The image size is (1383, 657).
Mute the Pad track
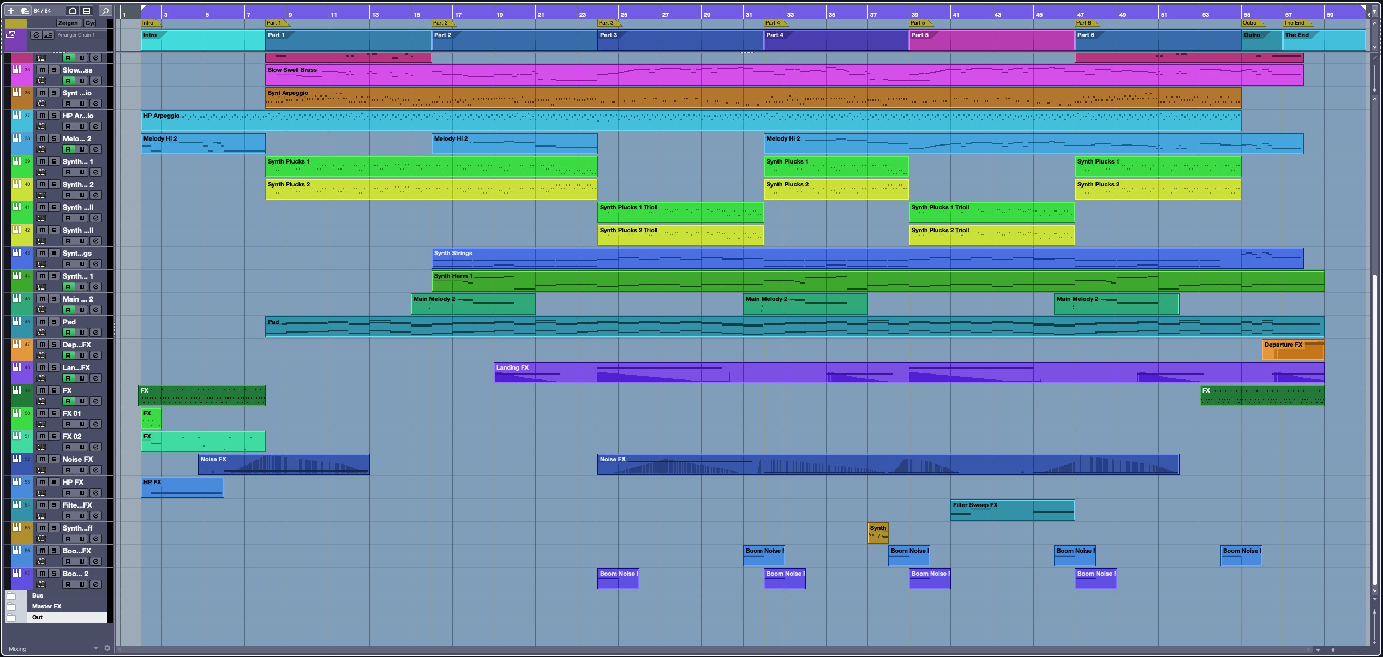[x=42, y=322]
